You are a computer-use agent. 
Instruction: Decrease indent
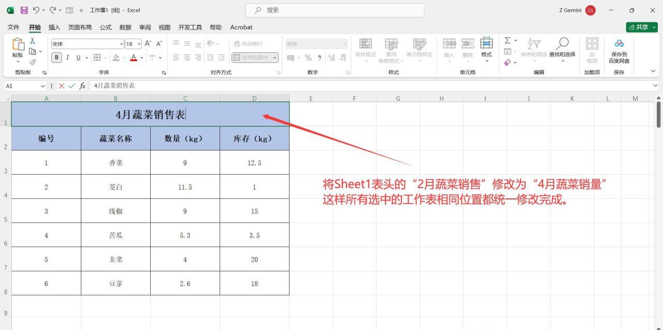210,58
